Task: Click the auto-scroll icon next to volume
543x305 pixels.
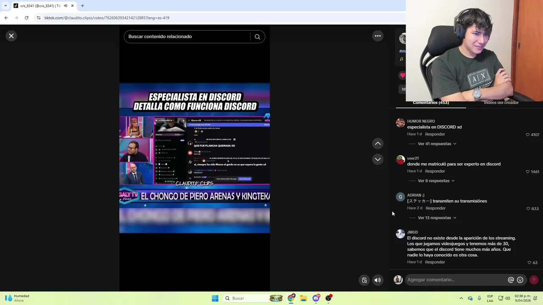Action: [364, 280]
